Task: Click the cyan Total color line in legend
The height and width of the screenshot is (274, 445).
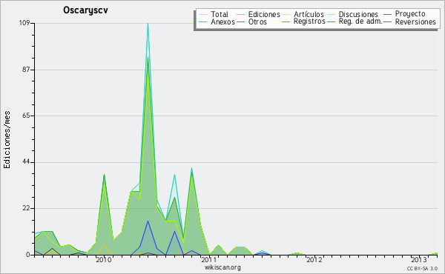Action: 203,14
